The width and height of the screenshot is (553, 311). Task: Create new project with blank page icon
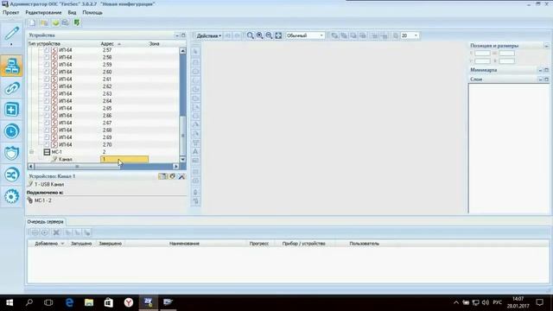[33, 23]
